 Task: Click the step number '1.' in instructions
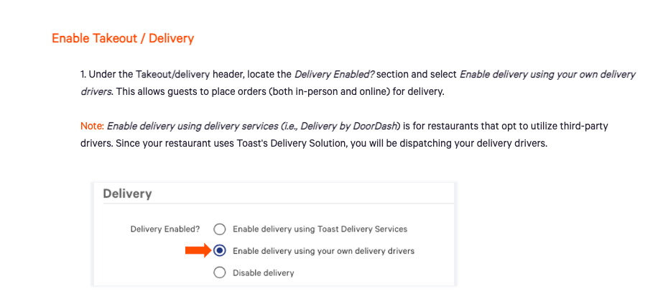(x=83, y=75)
